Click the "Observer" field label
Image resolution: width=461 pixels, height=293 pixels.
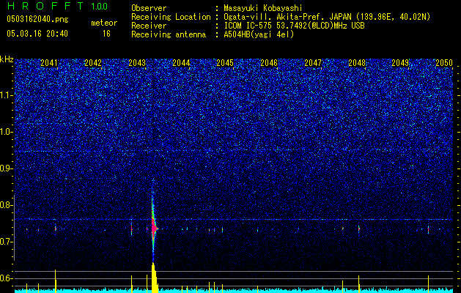[x=149, y=8]
